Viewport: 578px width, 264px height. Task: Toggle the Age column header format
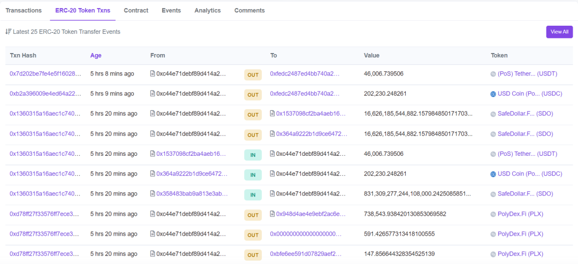click(96, 56)
